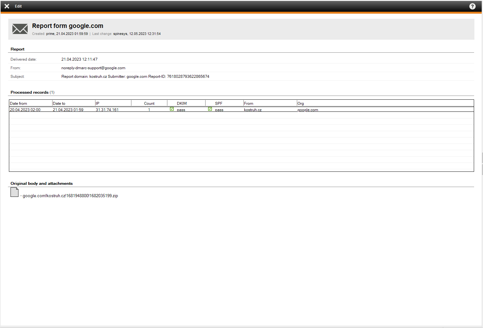Click the Edit button in top bar
The image size is (483, 328).
click(x=18, y=6)
